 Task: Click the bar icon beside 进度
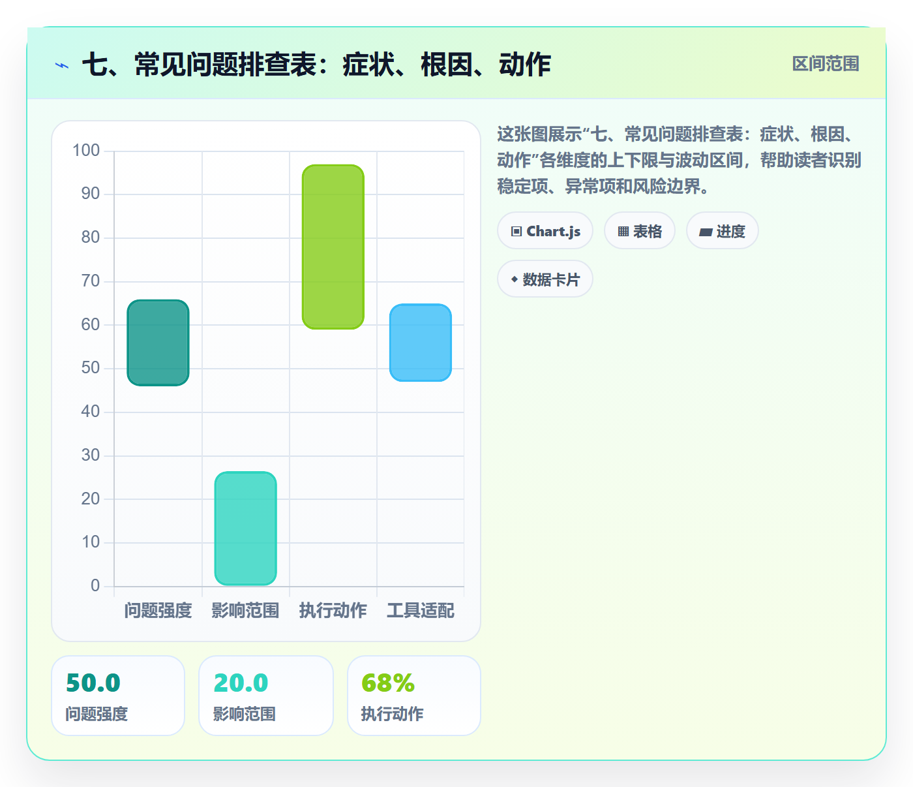coord(706,232)
